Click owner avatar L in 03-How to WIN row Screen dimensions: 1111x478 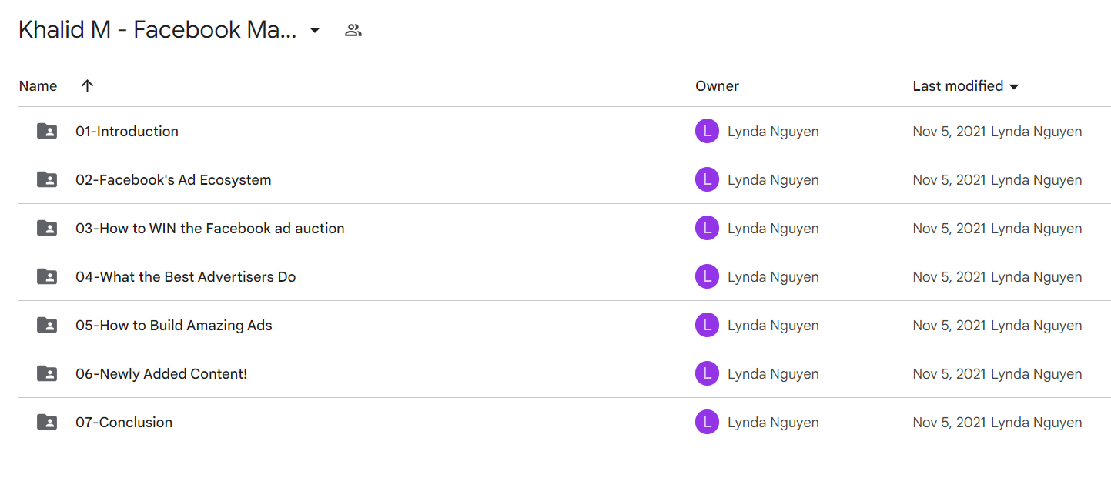[x=707, y=229]
